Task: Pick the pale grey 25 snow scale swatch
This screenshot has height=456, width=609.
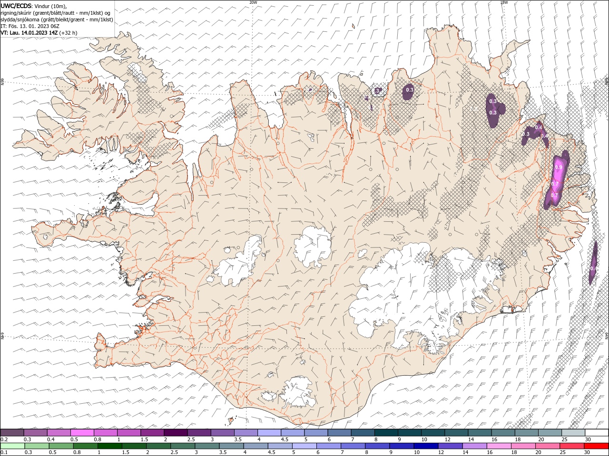Action: [573, 433]
